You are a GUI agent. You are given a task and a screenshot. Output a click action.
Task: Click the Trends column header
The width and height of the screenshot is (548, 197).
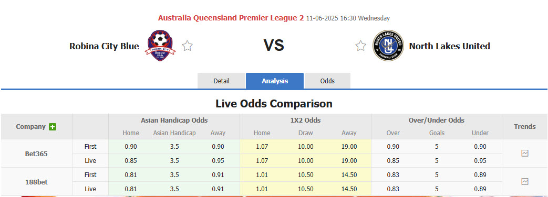point(524,126)
